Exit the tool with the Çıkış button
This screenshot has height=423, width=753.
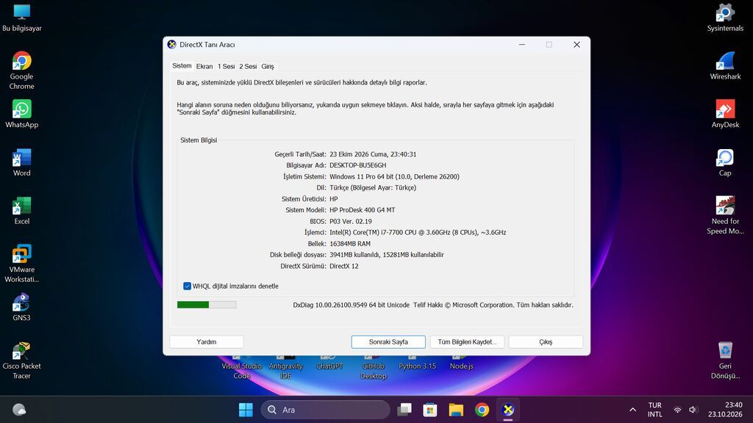[546, 342]
